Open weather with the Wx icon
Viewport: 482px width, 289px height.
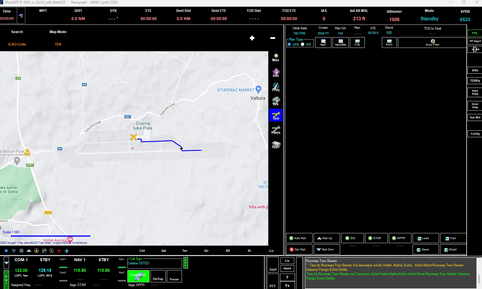pos(276,101)
